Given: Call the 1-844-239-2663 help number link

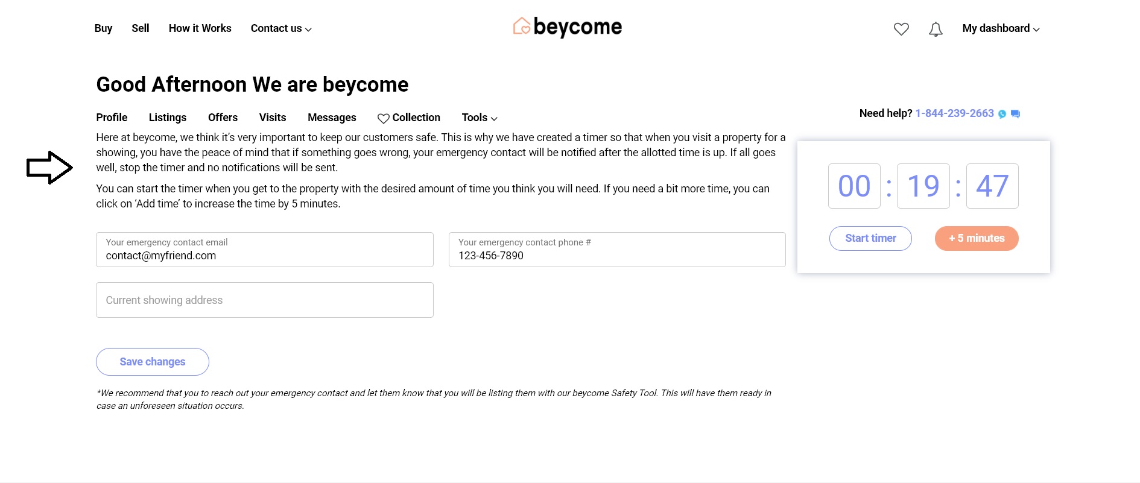Looking at the screenshot, I should (954, 113).
